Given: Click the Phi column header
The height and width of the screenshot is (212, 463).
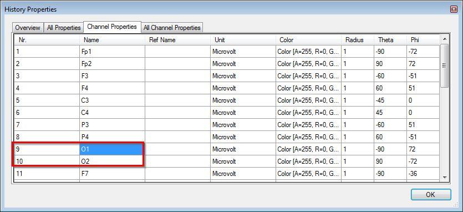Looking at the screenshot, I should 423,39.
